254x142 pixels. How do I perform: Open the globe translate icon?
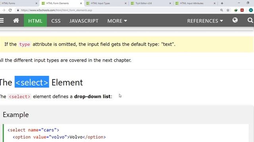tap(235, 20)
